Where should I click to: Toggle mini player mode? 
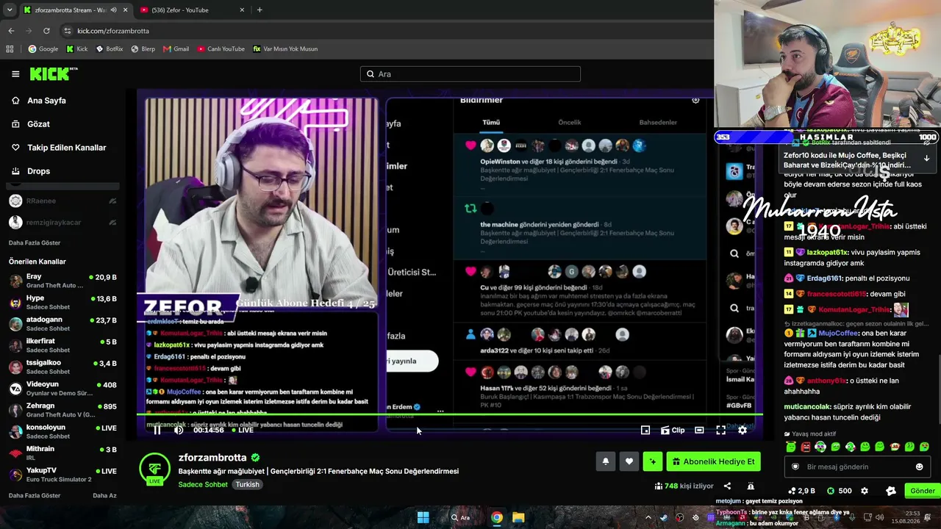(x=645, y=430)
